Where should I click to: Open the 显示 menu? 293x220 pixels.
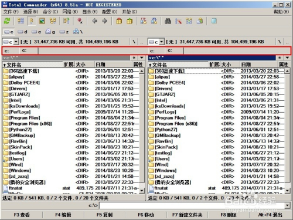click(x=90, y=12)
